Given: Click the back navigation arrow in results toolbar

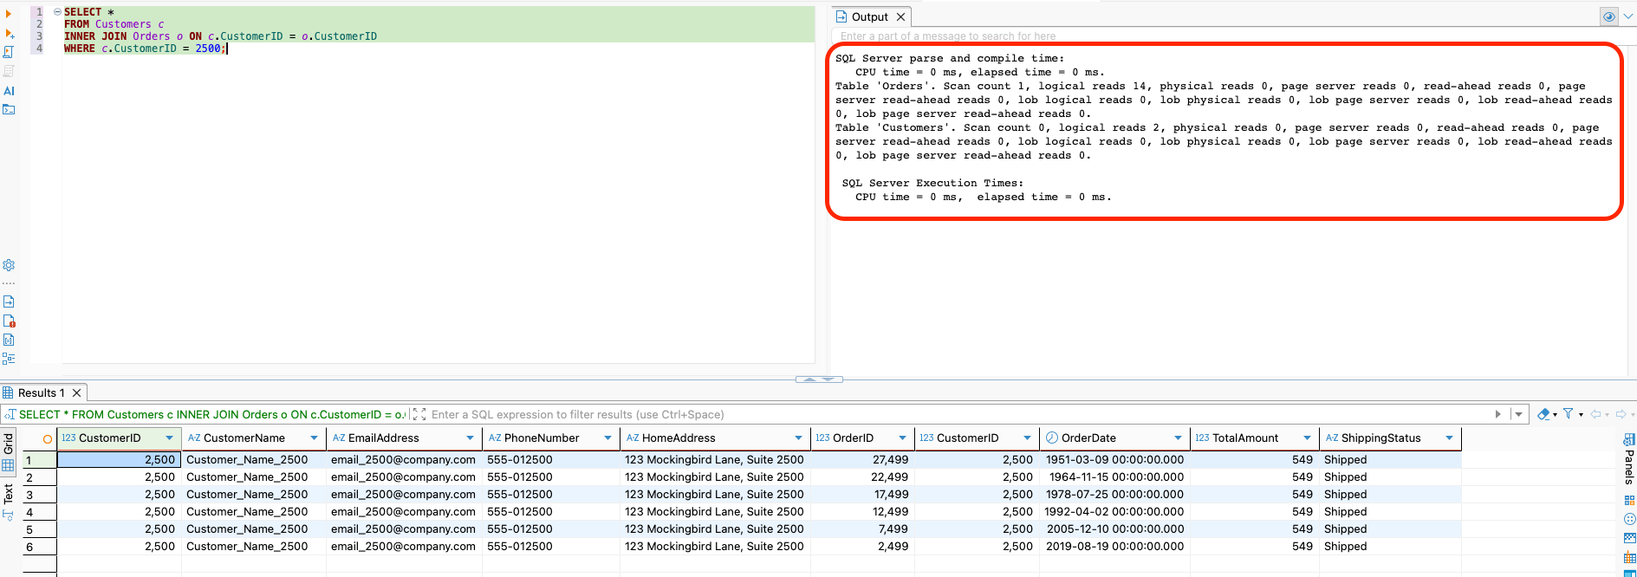Looking at the screenshot, I should [x=1595, y=414].
